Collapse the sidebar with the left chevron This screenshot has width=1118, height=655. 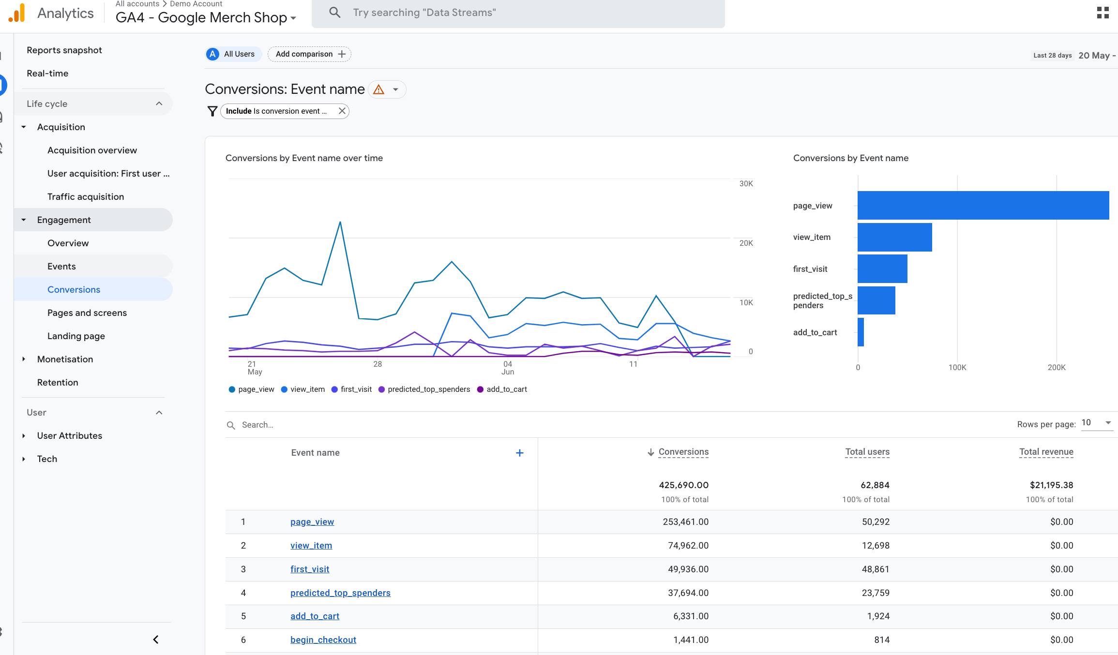tap(156, 640)
